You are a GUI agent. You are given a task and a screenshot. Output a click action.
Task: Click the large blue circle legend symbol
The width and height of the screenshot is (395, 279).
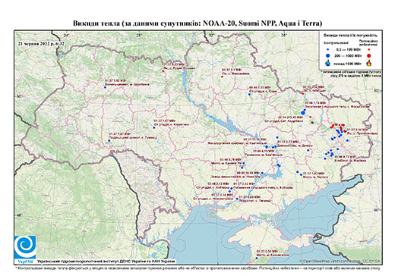pyautogui.click(x=327, y=55)
